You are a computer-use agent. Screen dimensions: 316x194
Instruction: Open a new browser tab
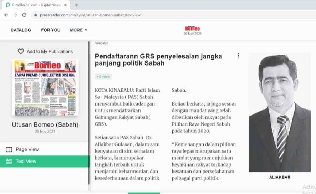(76, 5)
